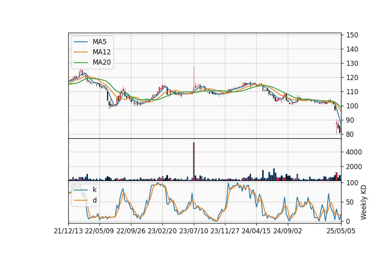Click the 2000 volume axis tick
This screenshot has width=379, height=272.
coord(354,167)
